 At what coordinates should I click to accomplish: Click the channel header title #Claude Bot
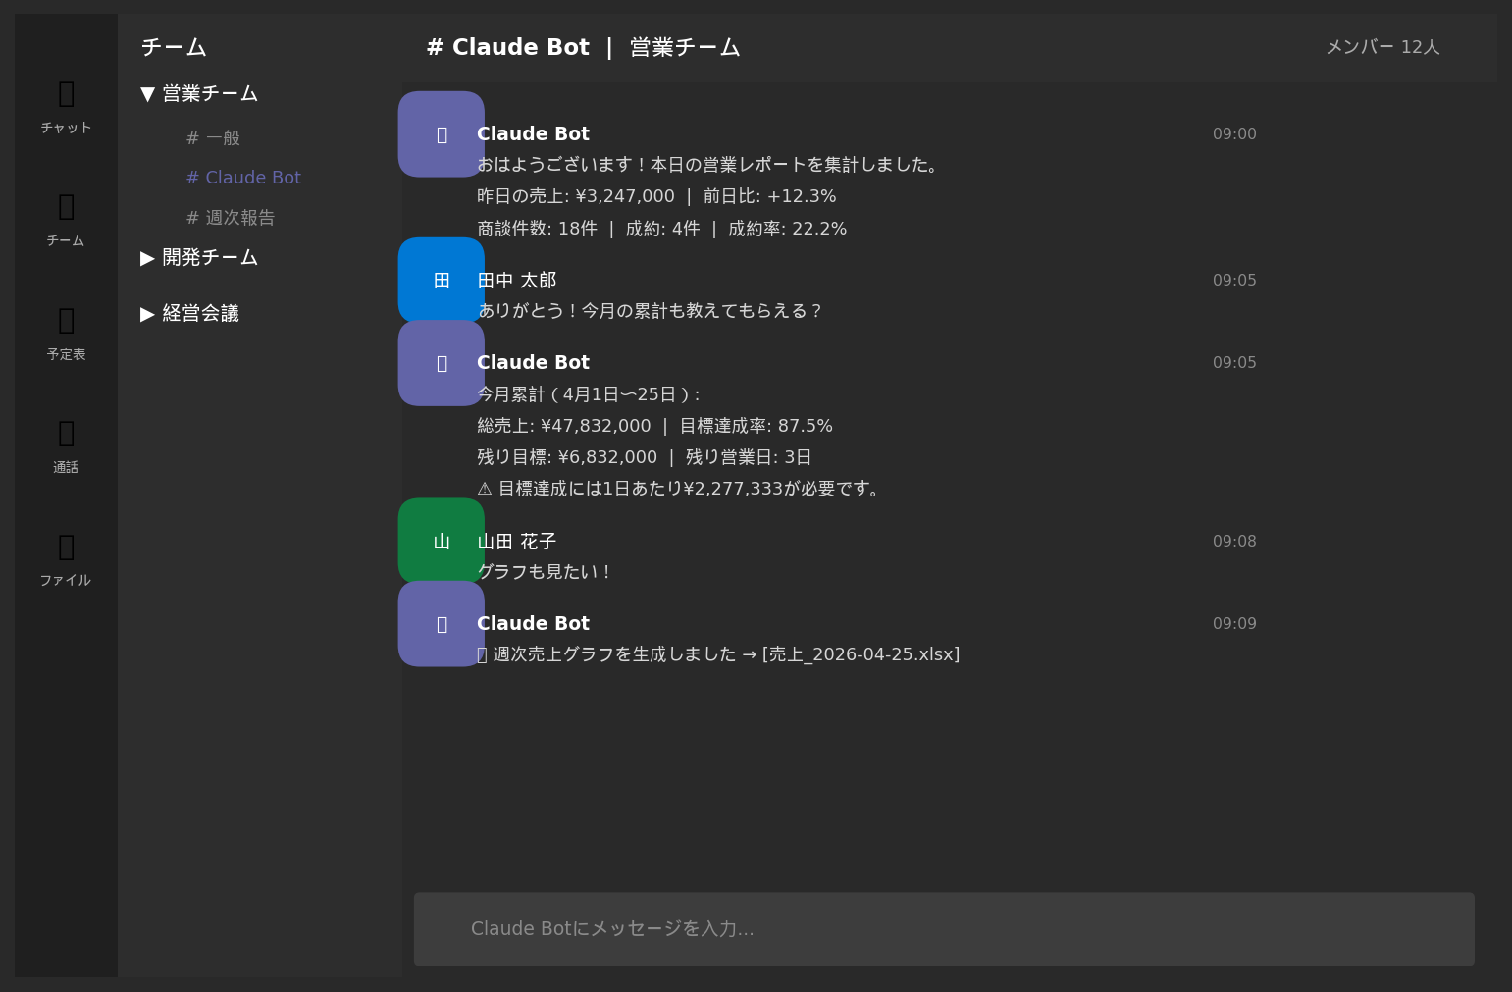coord(507,46)
